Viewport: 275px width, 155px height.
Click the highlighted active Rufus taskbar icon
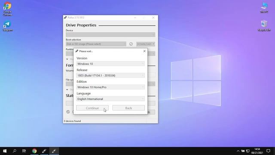pos(54,151)
